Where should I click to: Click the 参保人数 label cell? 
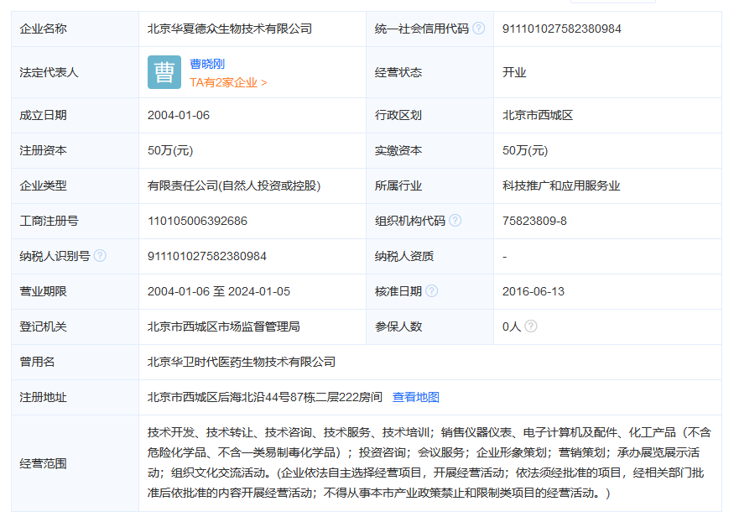coord(429,326)
